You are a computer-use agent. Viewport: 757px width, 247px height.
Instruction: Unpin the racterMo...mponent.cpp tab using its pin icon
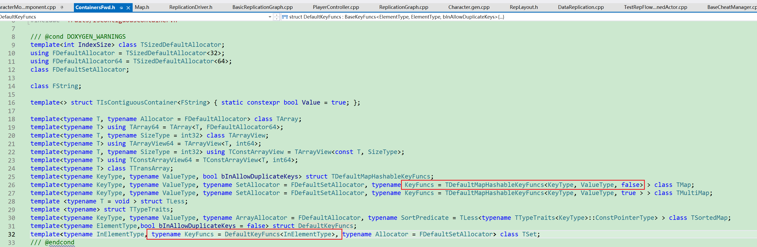pyautogui.click(x=62, y=7)
